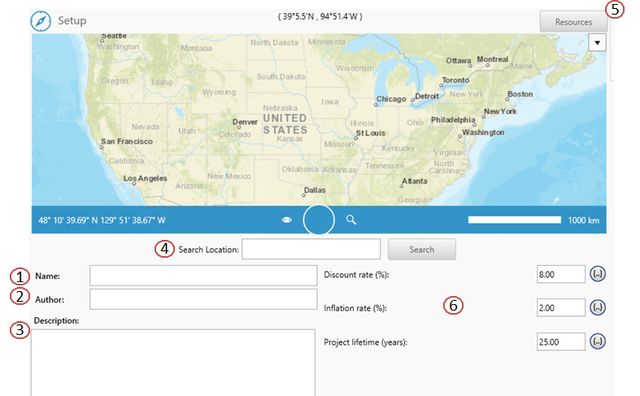
Task: Click the Inflation rate value box
Action: pyautogui.click(x=561, y=307)
